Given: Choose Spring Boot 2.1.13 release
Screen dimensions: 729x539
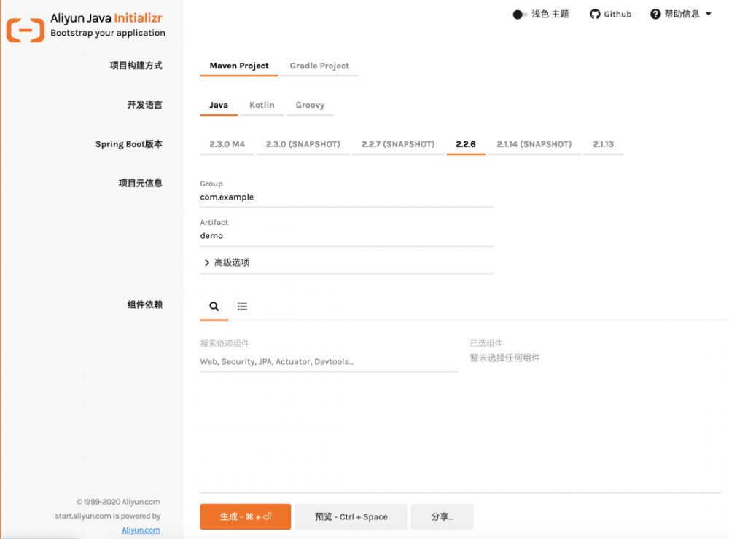Looking at the screenshot, I should click(x=603, y=144).
